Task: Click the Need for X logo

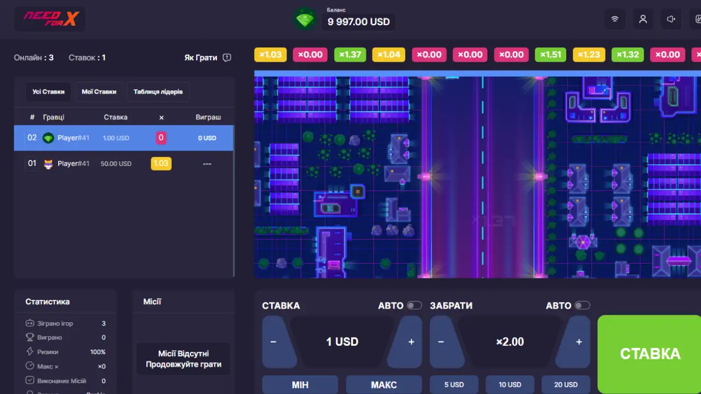Action: 50,19
